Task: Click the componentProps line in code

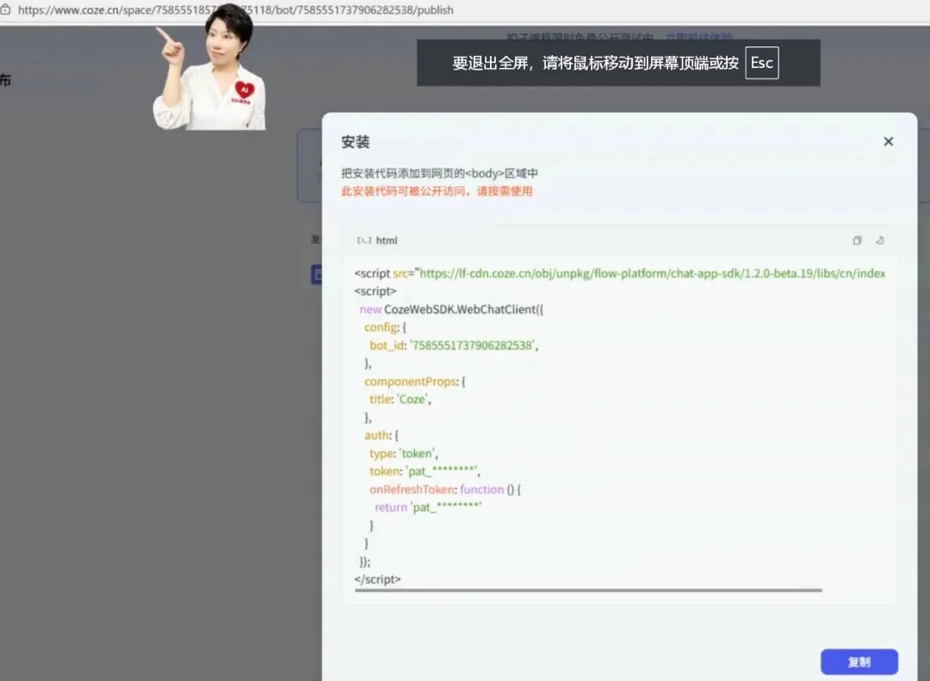Action: point(414,381)
